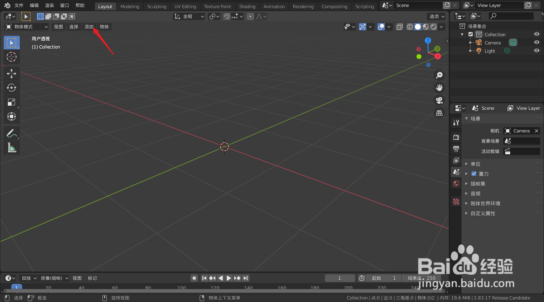Hide the Light using its eye icon
Image resolution: width=544 pixels, height=302 pixels.
[x=537, y=51]
